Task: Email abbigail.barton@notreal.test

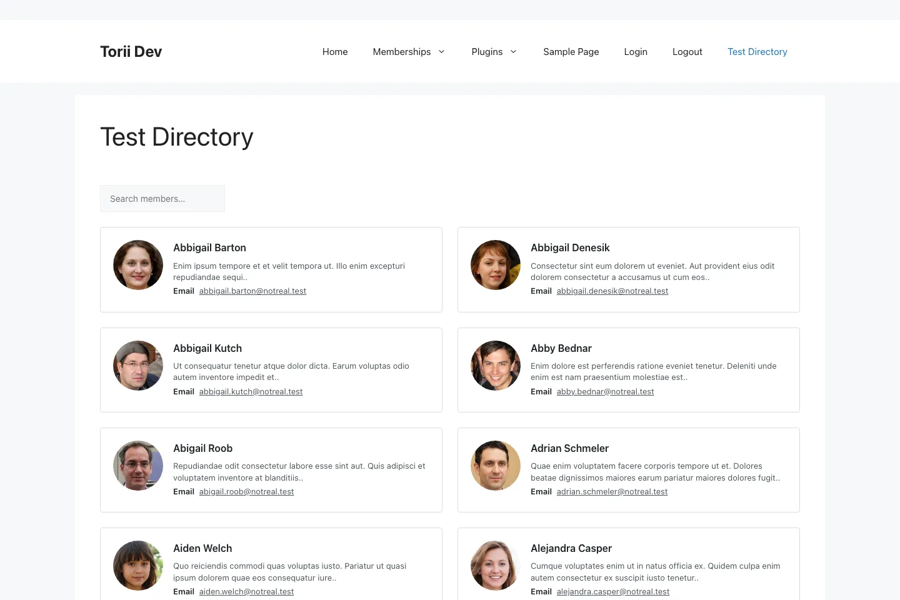Action: [252, 291]
